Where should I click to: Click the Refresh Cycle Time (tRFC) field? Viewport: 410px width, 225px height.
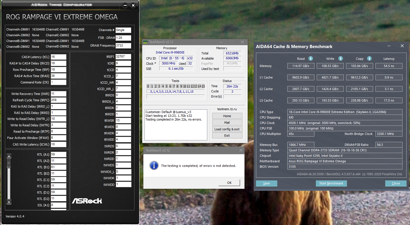pyautogui.click(x=58, y=100)
